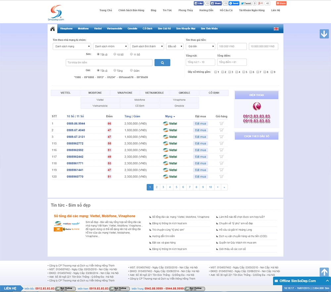The image size is (331, 292).
Task: Switch language with the UK flag icon
Action: tap(276, 29)
